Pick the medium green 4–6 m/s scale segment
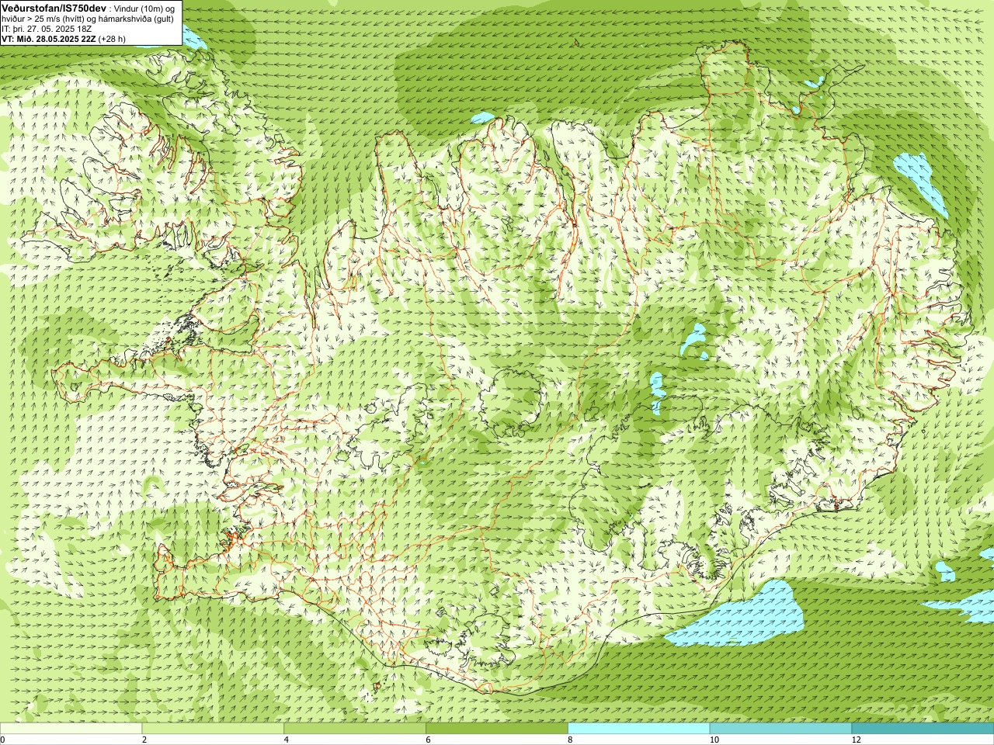The width and height of the screenshot is (994, 745). click(x=355, y=729)
